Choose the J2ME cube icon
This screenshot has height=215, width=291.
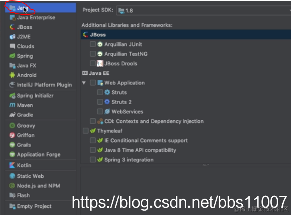click(12, 37)
